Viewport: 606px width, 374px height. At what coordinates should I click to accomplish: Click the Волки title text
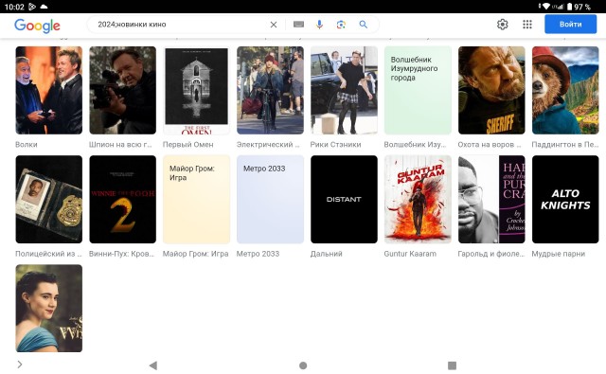27,145
